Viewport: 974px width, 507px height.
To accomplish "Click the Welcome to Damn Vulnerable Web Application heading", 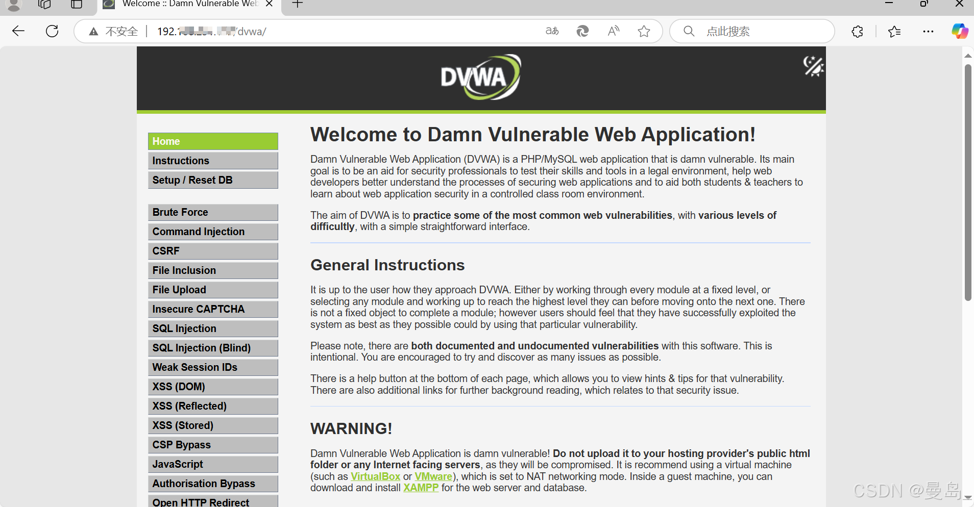I will coord(532,135).
